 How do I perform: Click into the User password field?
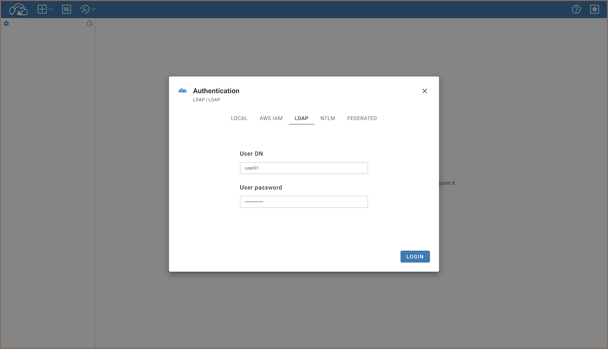303,202
